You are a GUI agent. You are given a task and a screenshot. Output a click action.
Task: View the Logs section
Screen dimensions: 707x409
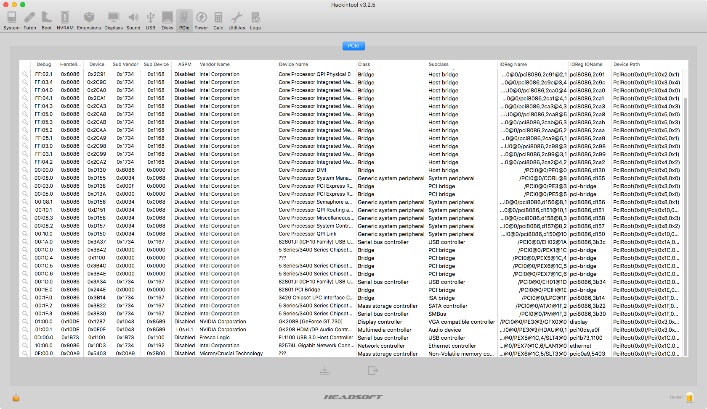tap(255, 21)
